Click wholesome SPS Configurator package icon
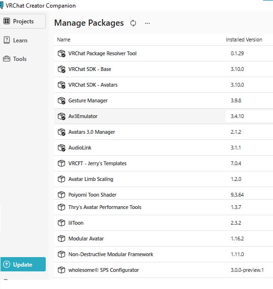The height and width of the screenshot is (289, 273). 61,270
